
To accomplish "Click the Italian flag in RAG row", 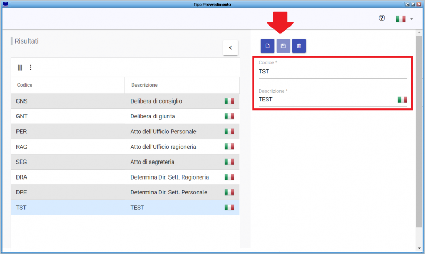I will click(x=229, y=147).
